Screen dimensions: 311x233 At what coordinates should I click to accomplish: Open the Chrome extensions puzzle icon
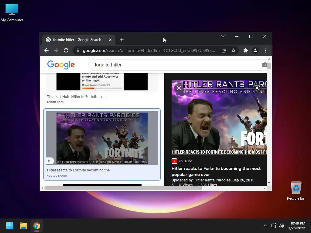click(245, 51)
